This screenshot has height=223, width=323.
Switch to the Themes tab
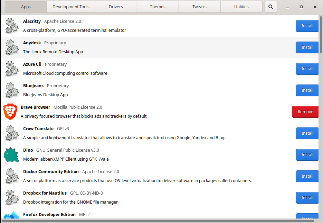pos(158,7)
